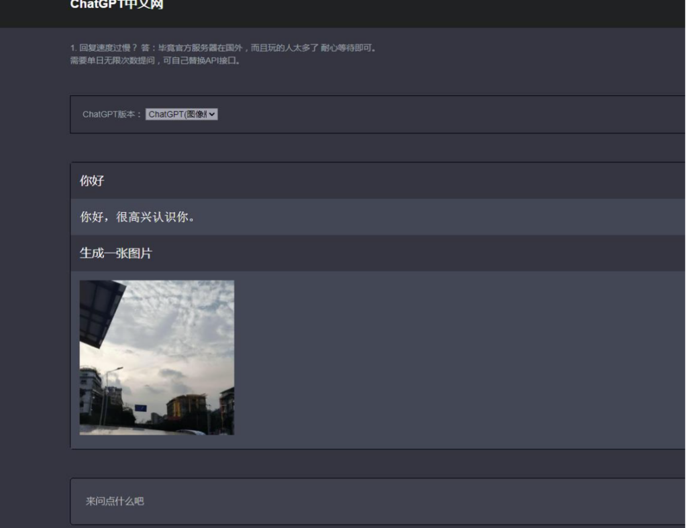687x528 pixels.
Task: Click the version picker arrow
Action: (x=213, y=114)
